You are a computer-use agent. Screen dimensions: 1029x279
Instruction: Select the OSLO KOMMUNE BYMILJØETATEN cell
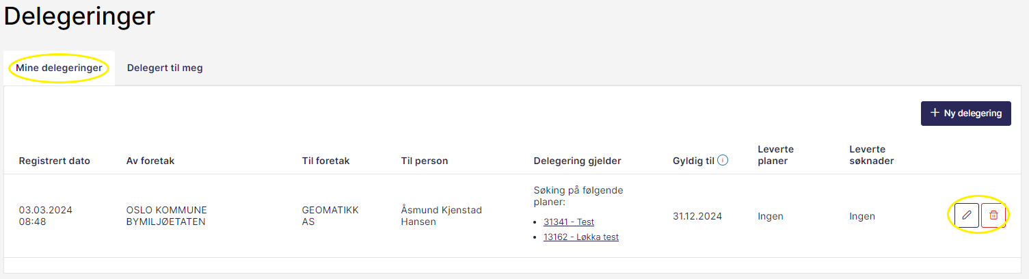[x=167, y=216]
